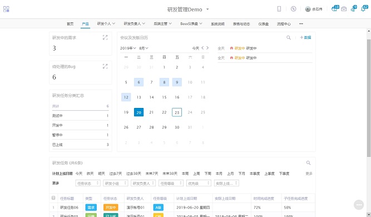Click the more (…) item in navigation bar
Screen dimensions: 371x217
click(301, 24)
